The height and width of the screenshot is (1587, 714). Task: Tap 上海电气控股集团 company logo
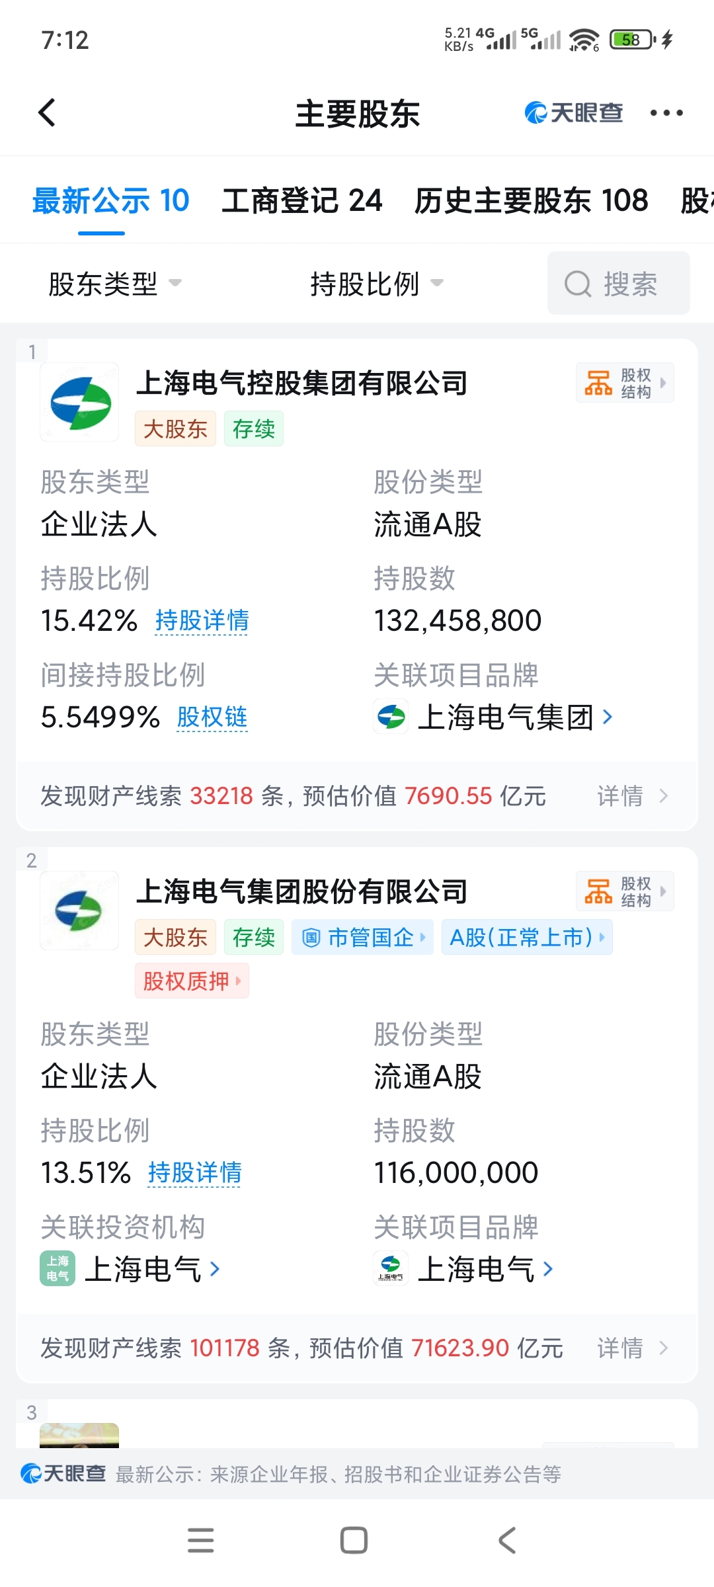pos(80,402)
